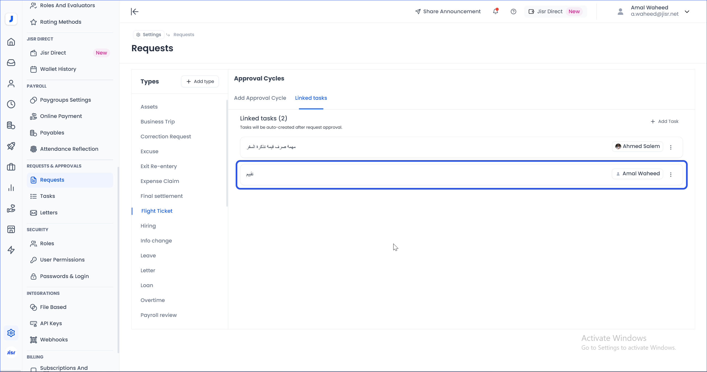
Task: Open the bar chart reports icon in the left rail
Action: (x=11, y=188)
